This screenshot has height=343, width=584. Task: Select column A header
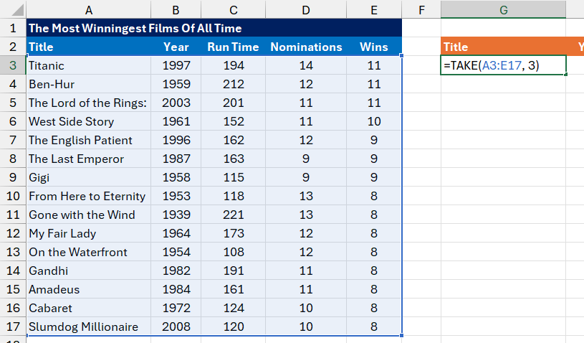click(x=89, y=9)
